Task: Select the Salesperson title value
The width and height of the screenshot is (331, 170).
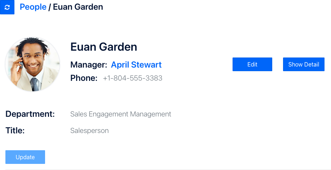Action: (89, 131)
